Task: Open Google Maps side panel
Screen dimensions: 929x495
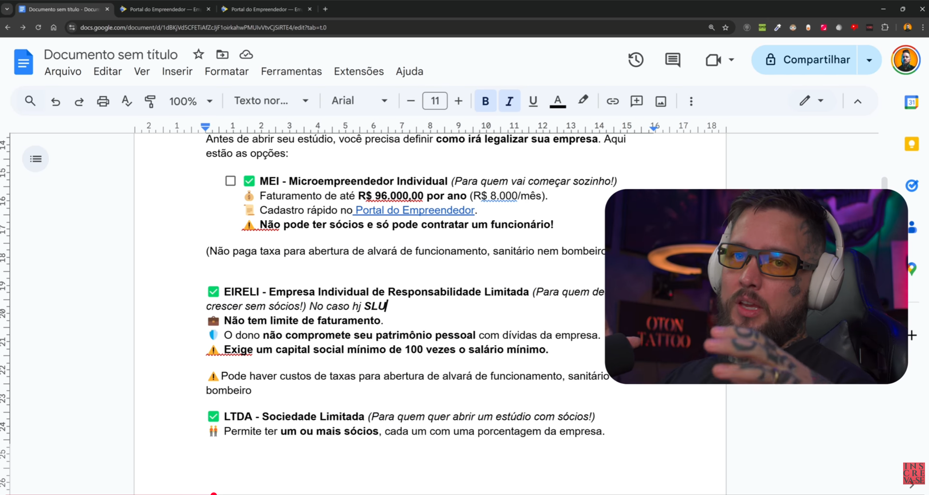Action: point(912,269)
